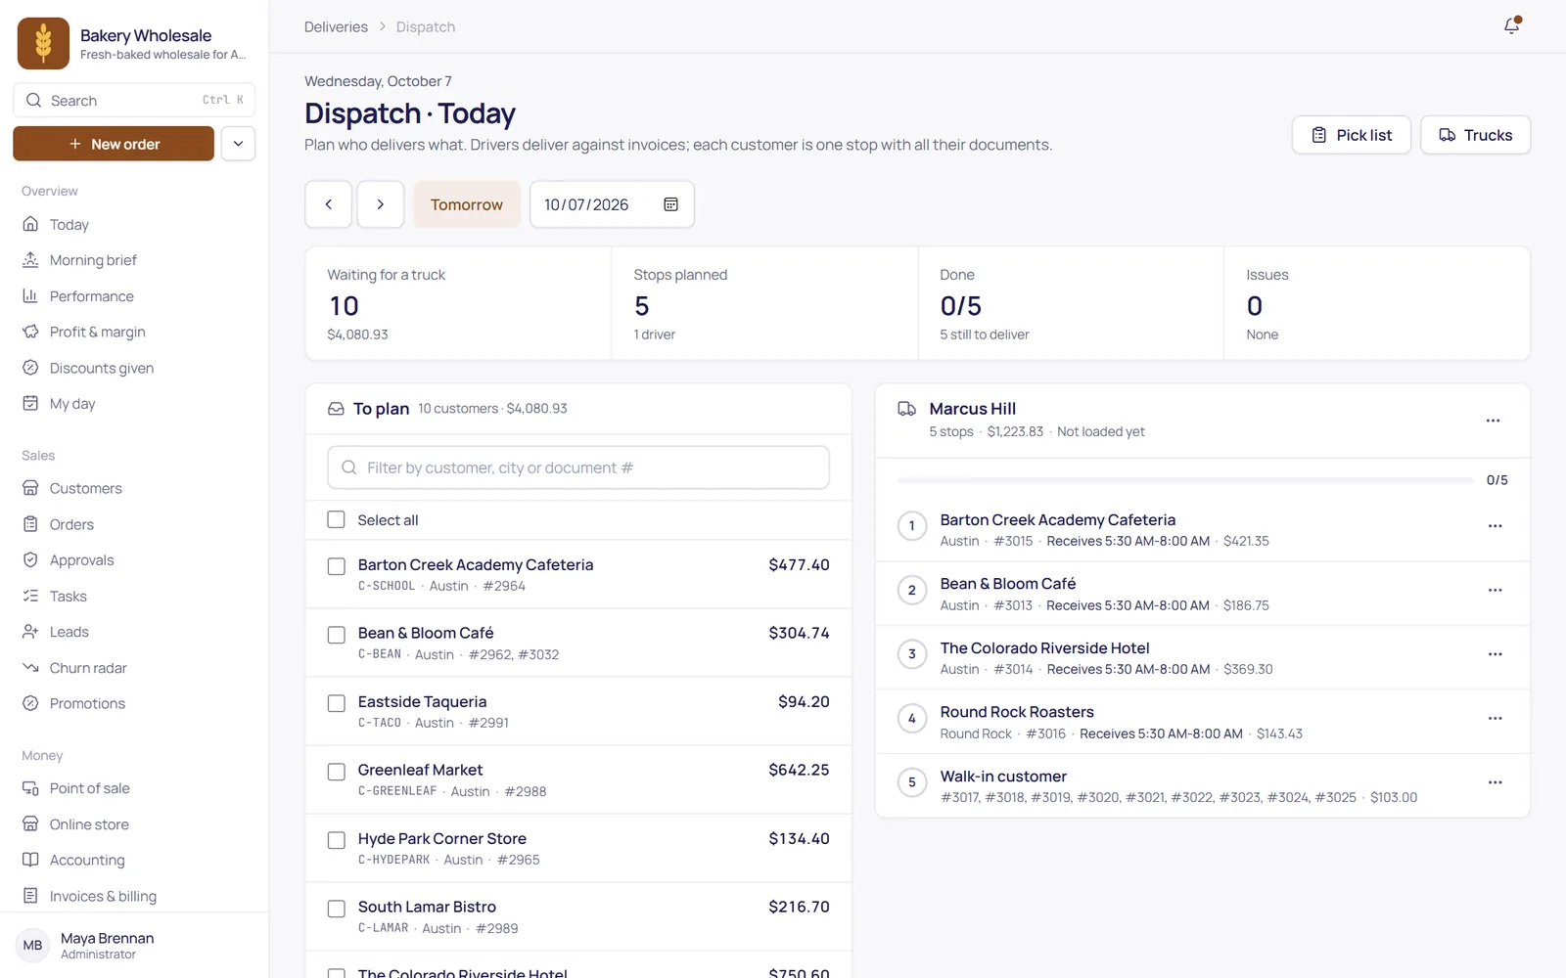This screenshot has height=978, width=1566.
Task: Click the Orders clipboard icon in the sidebar
Action: pyautogui.click(x=30, y=524)
